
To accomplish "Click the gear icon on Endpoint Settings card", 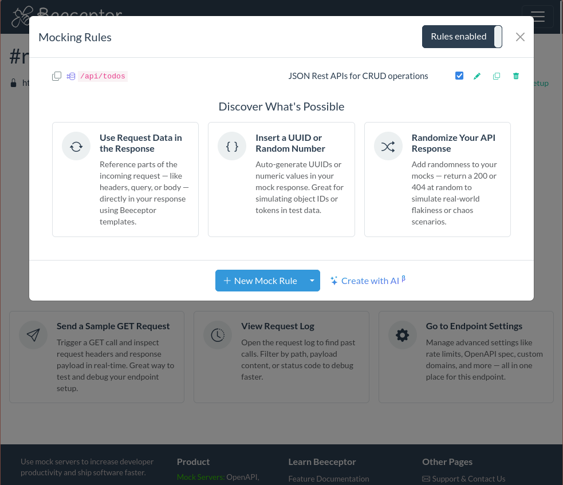I will [x=403, y=335].
